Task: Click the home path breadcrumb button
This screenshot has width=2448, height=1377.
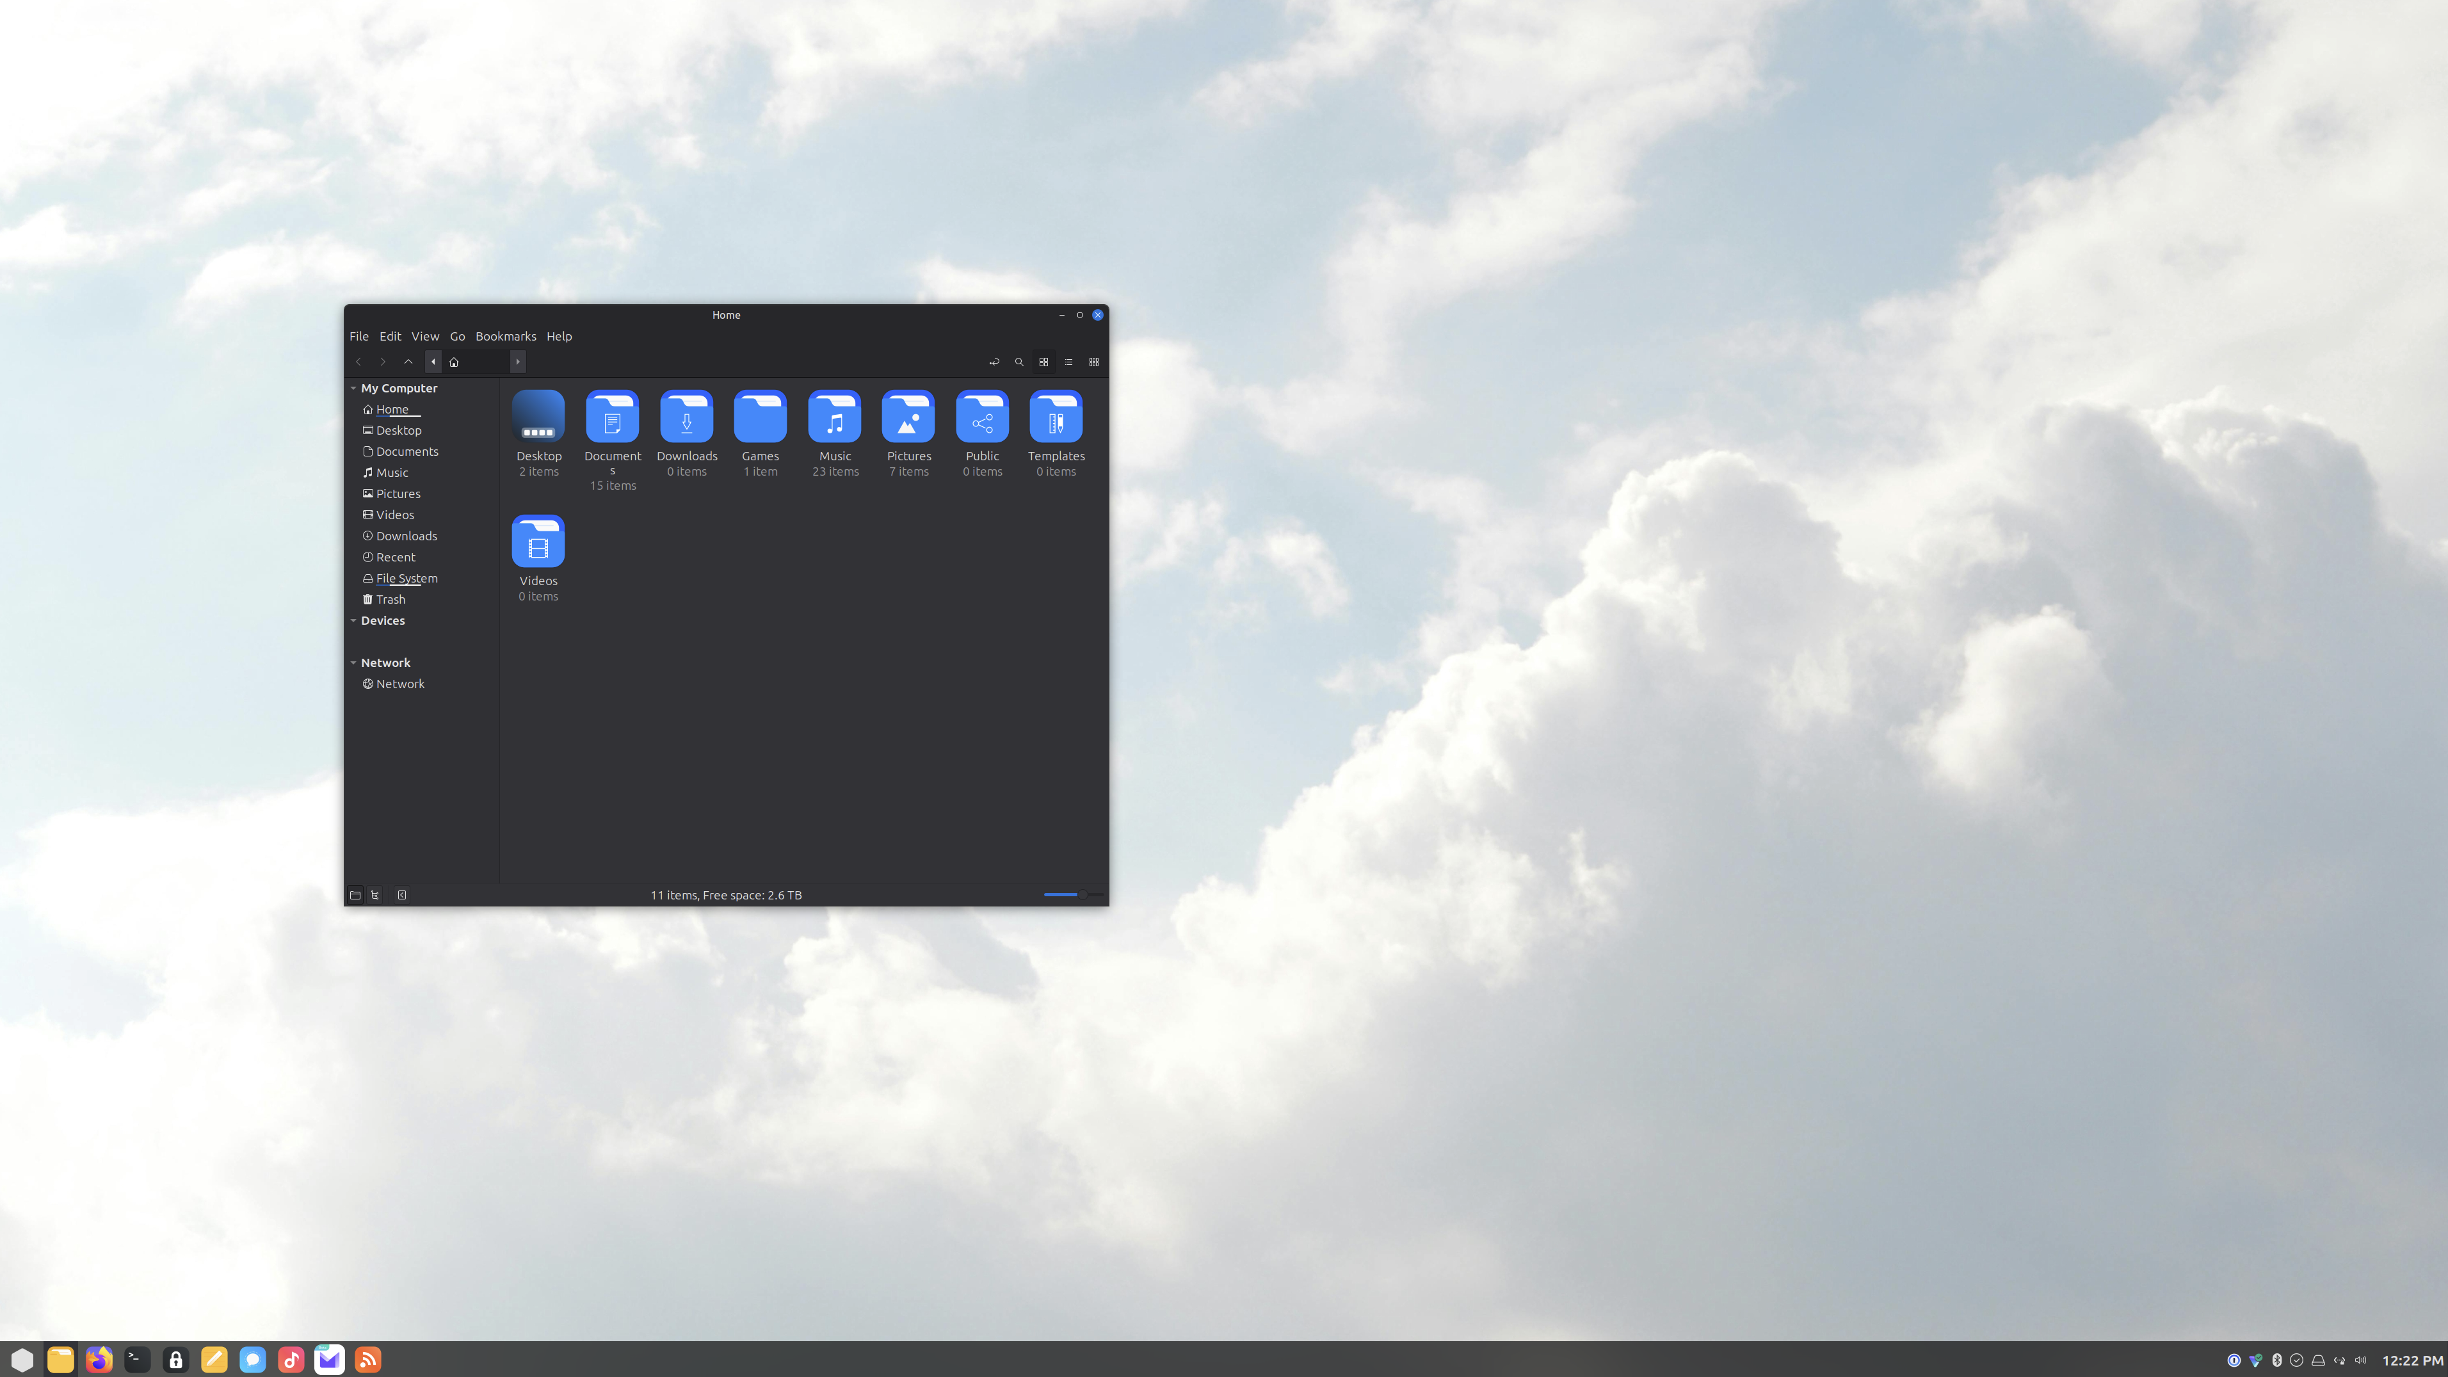Action: [455, 362]
